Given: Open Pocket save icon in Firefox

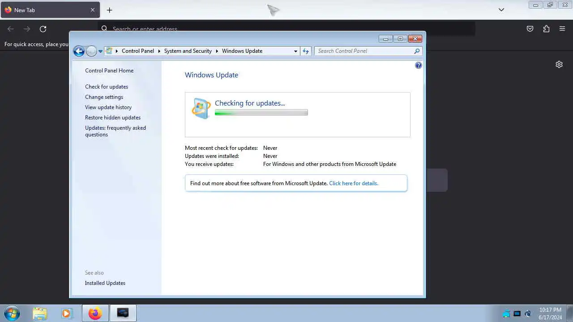Looking at the screenshot, I should tap(530, 29).
